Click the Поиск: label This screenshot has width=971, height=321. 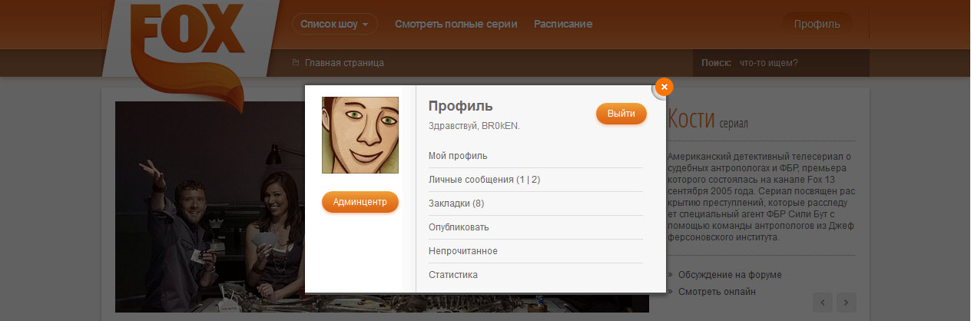pyautogui.click(x=716, y=63)
